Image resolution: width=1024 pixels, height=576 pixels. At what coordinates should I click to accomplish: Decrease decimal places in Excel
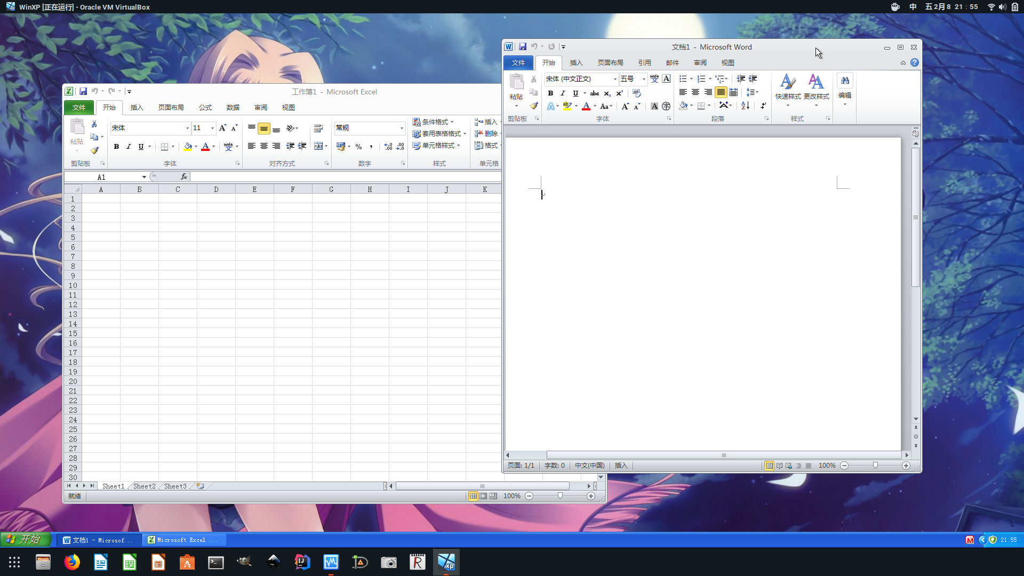(x=401, y=146)
